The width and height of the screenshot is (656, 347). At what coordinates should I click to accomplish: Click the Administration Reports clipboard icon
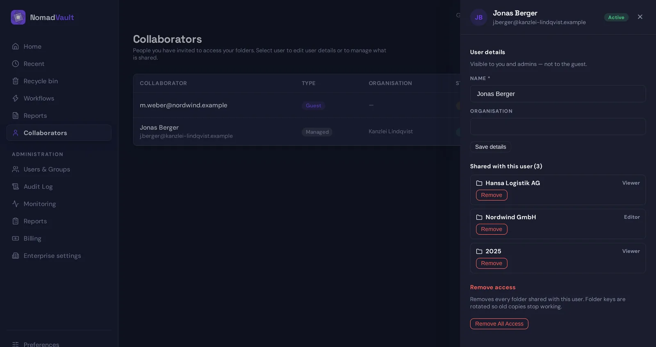point(16,221)
